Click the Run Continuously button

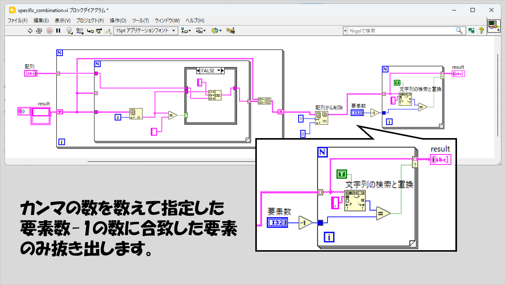39,31
